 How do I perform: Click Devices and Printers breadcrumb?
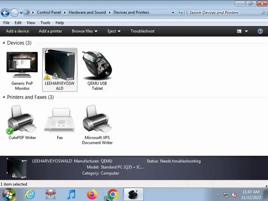pos(131,12)
